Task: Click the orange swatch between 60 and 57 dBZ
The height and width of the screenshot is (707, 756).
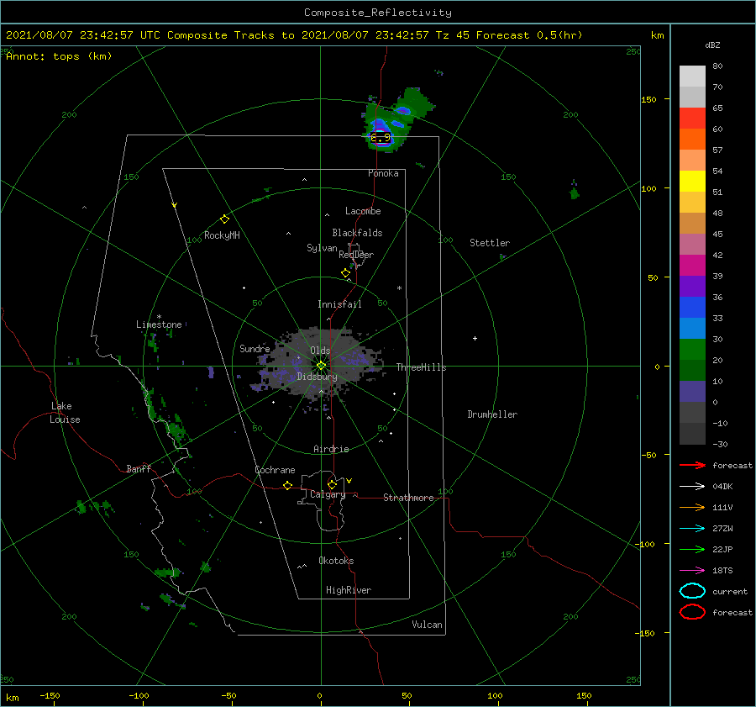Action: [x=692, y=140]
